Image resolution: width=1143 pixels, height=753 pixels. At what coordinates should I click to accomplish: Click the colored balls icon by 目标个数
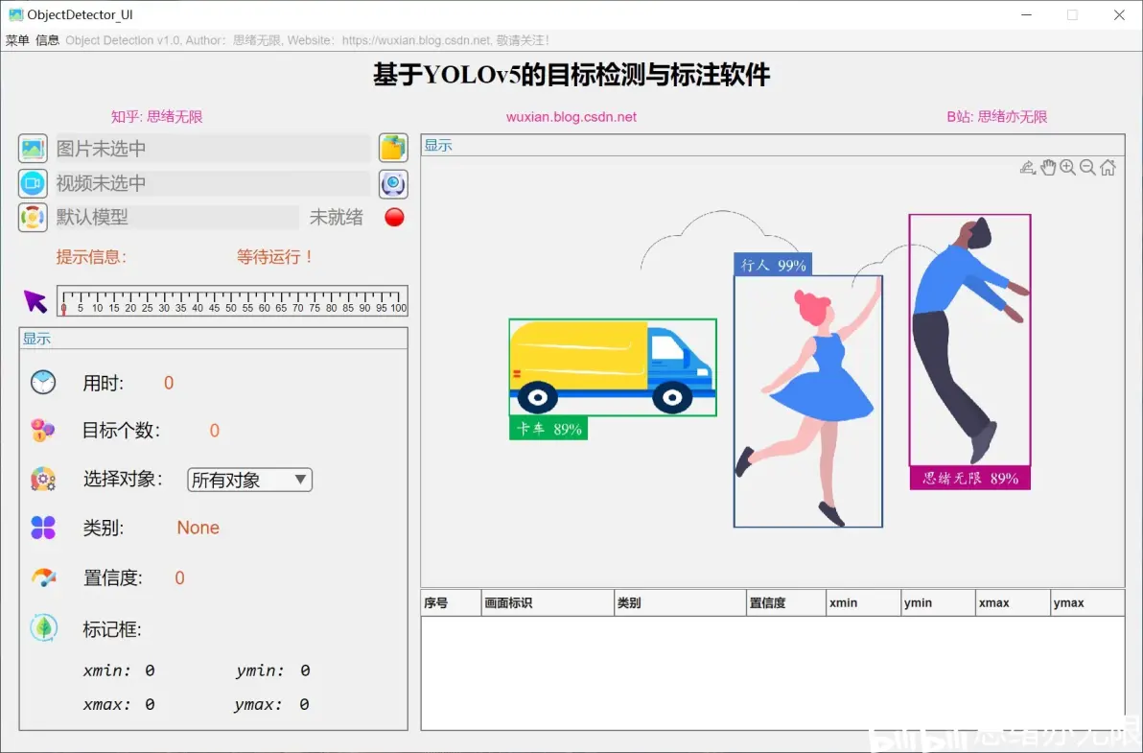pos(43,430)
